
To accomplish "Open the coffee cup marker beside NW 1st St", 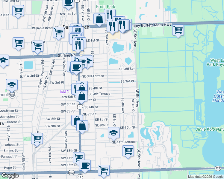I will point(69,4).
